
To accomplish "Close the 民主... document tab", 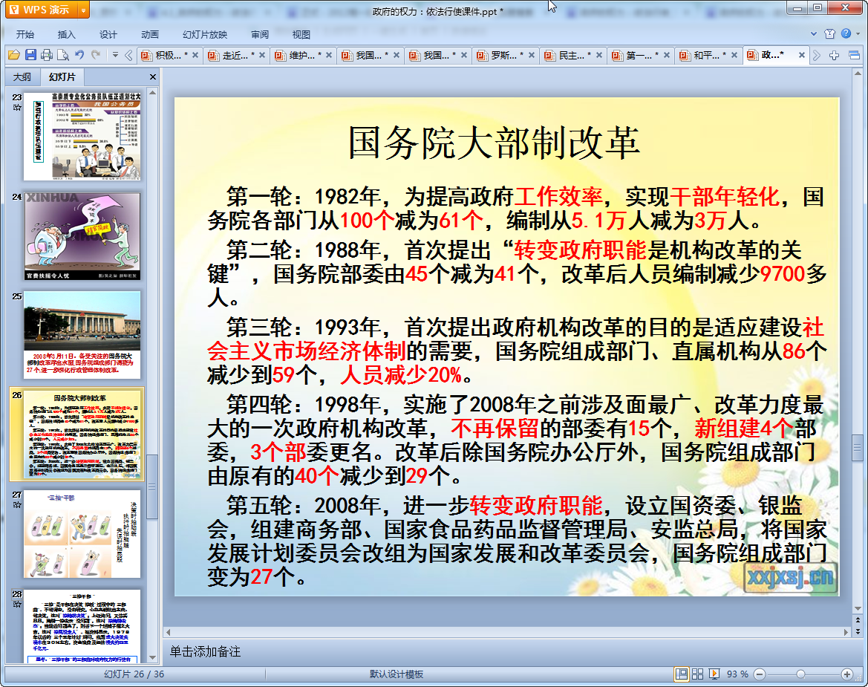I will (599, 56).
